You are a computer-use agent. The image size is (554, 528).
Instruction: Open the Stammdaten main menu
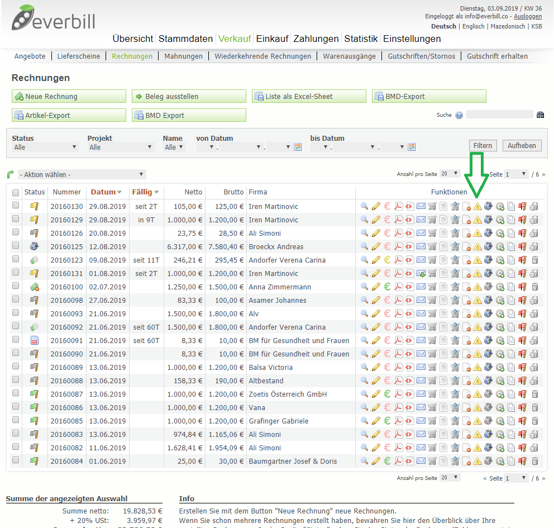[x=185, y=39]
